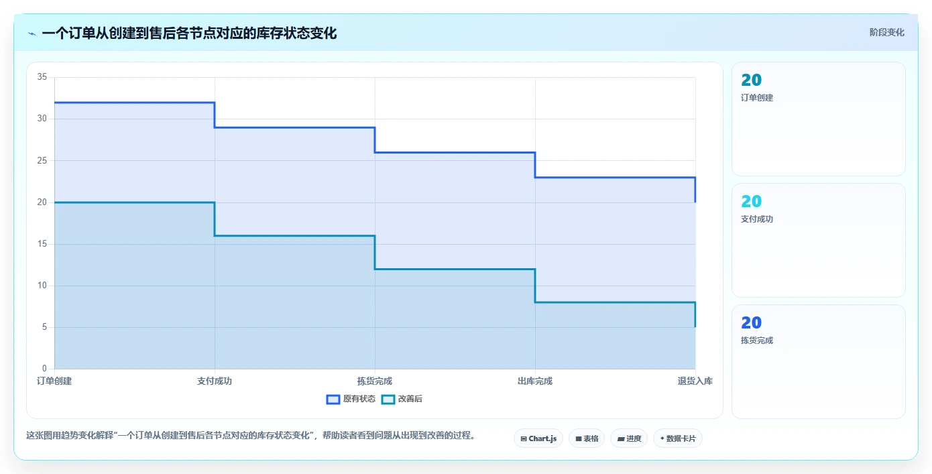
Task: Select the 表格 tag
Action: point(587,438)
